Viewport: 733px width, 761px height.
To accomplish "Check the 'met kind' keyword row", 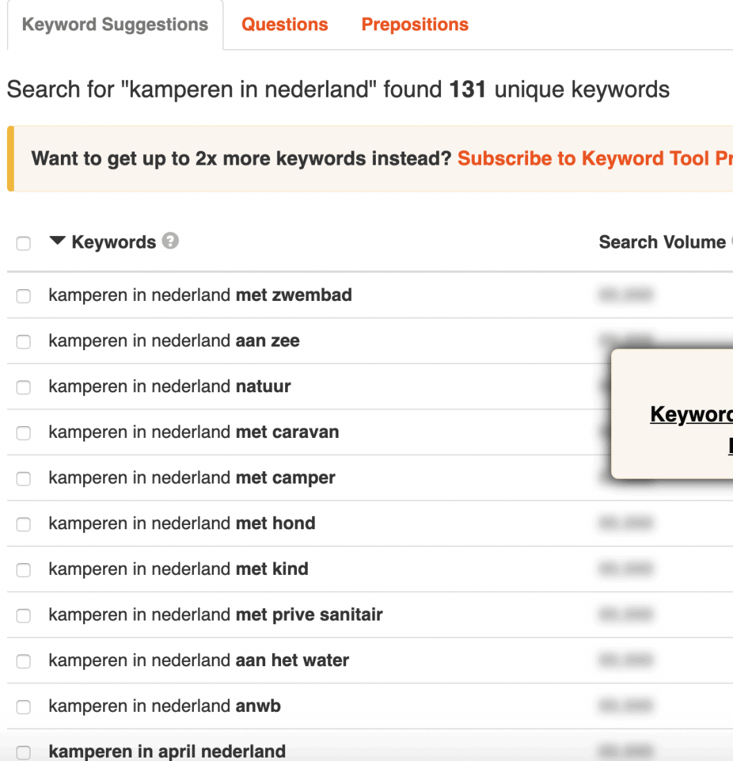I will pyautogui.click(x=24, y=570).
